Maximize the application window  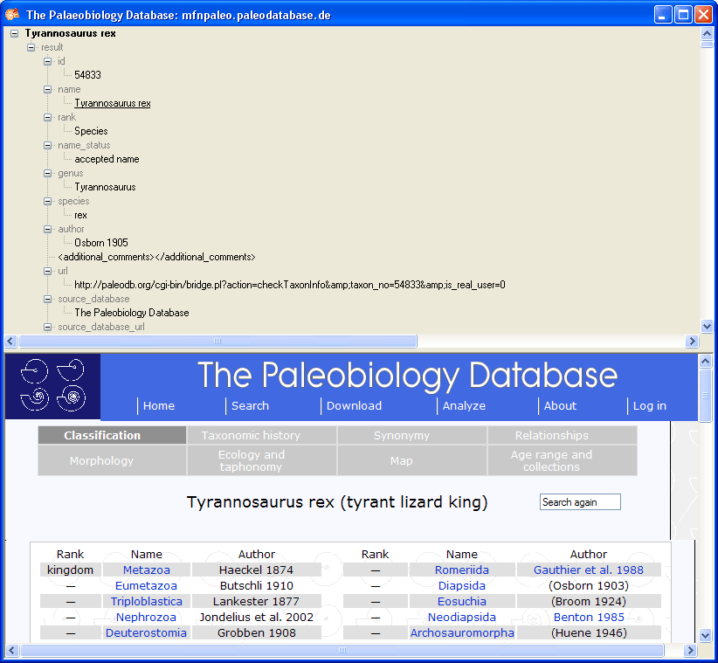coord(683,14)
